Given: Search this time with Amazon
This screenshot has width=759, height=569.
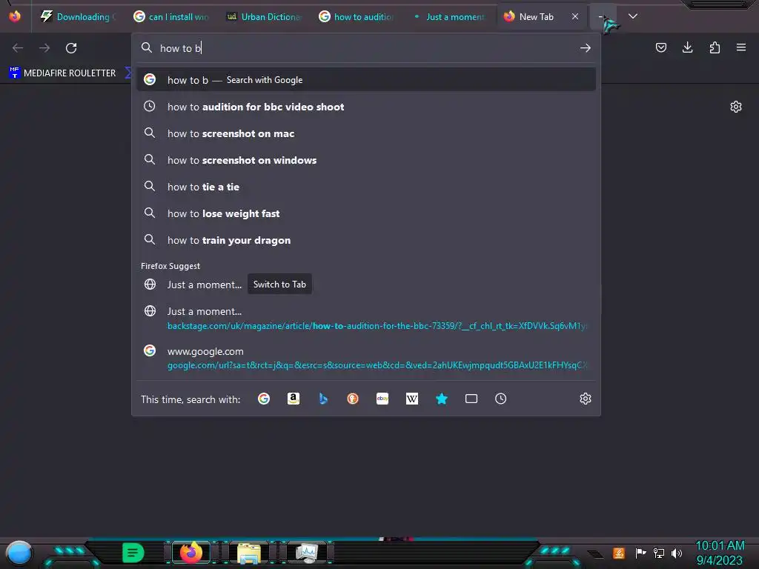Looking at the screenshot, I should [x=294, y=399].
